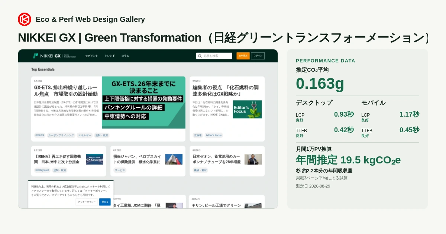The width and height of the screenshot is (446, 234).
Task: Select the 機械・素材 tag
Action: [x=200, y=170]
